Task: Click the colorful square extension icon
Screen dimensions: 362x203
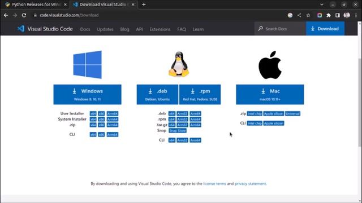Action: pos(320,15)
